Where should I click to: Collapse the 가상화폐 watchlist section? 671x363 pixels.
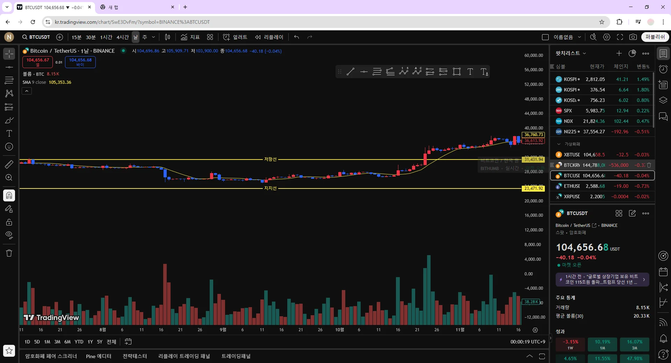pos(558,144)
